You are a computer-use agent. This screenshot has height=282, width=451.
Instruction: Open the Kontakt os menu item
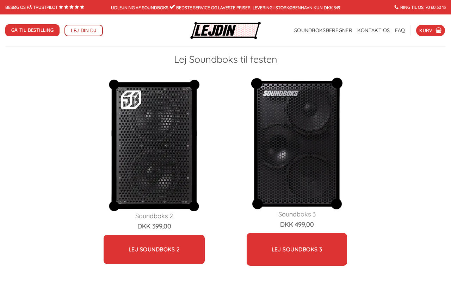(x=373, y=30)
